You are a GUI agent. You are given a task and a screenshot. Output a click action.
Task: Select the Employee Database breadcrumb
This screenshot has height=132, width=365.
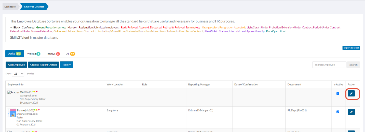(x=34, y=7)
